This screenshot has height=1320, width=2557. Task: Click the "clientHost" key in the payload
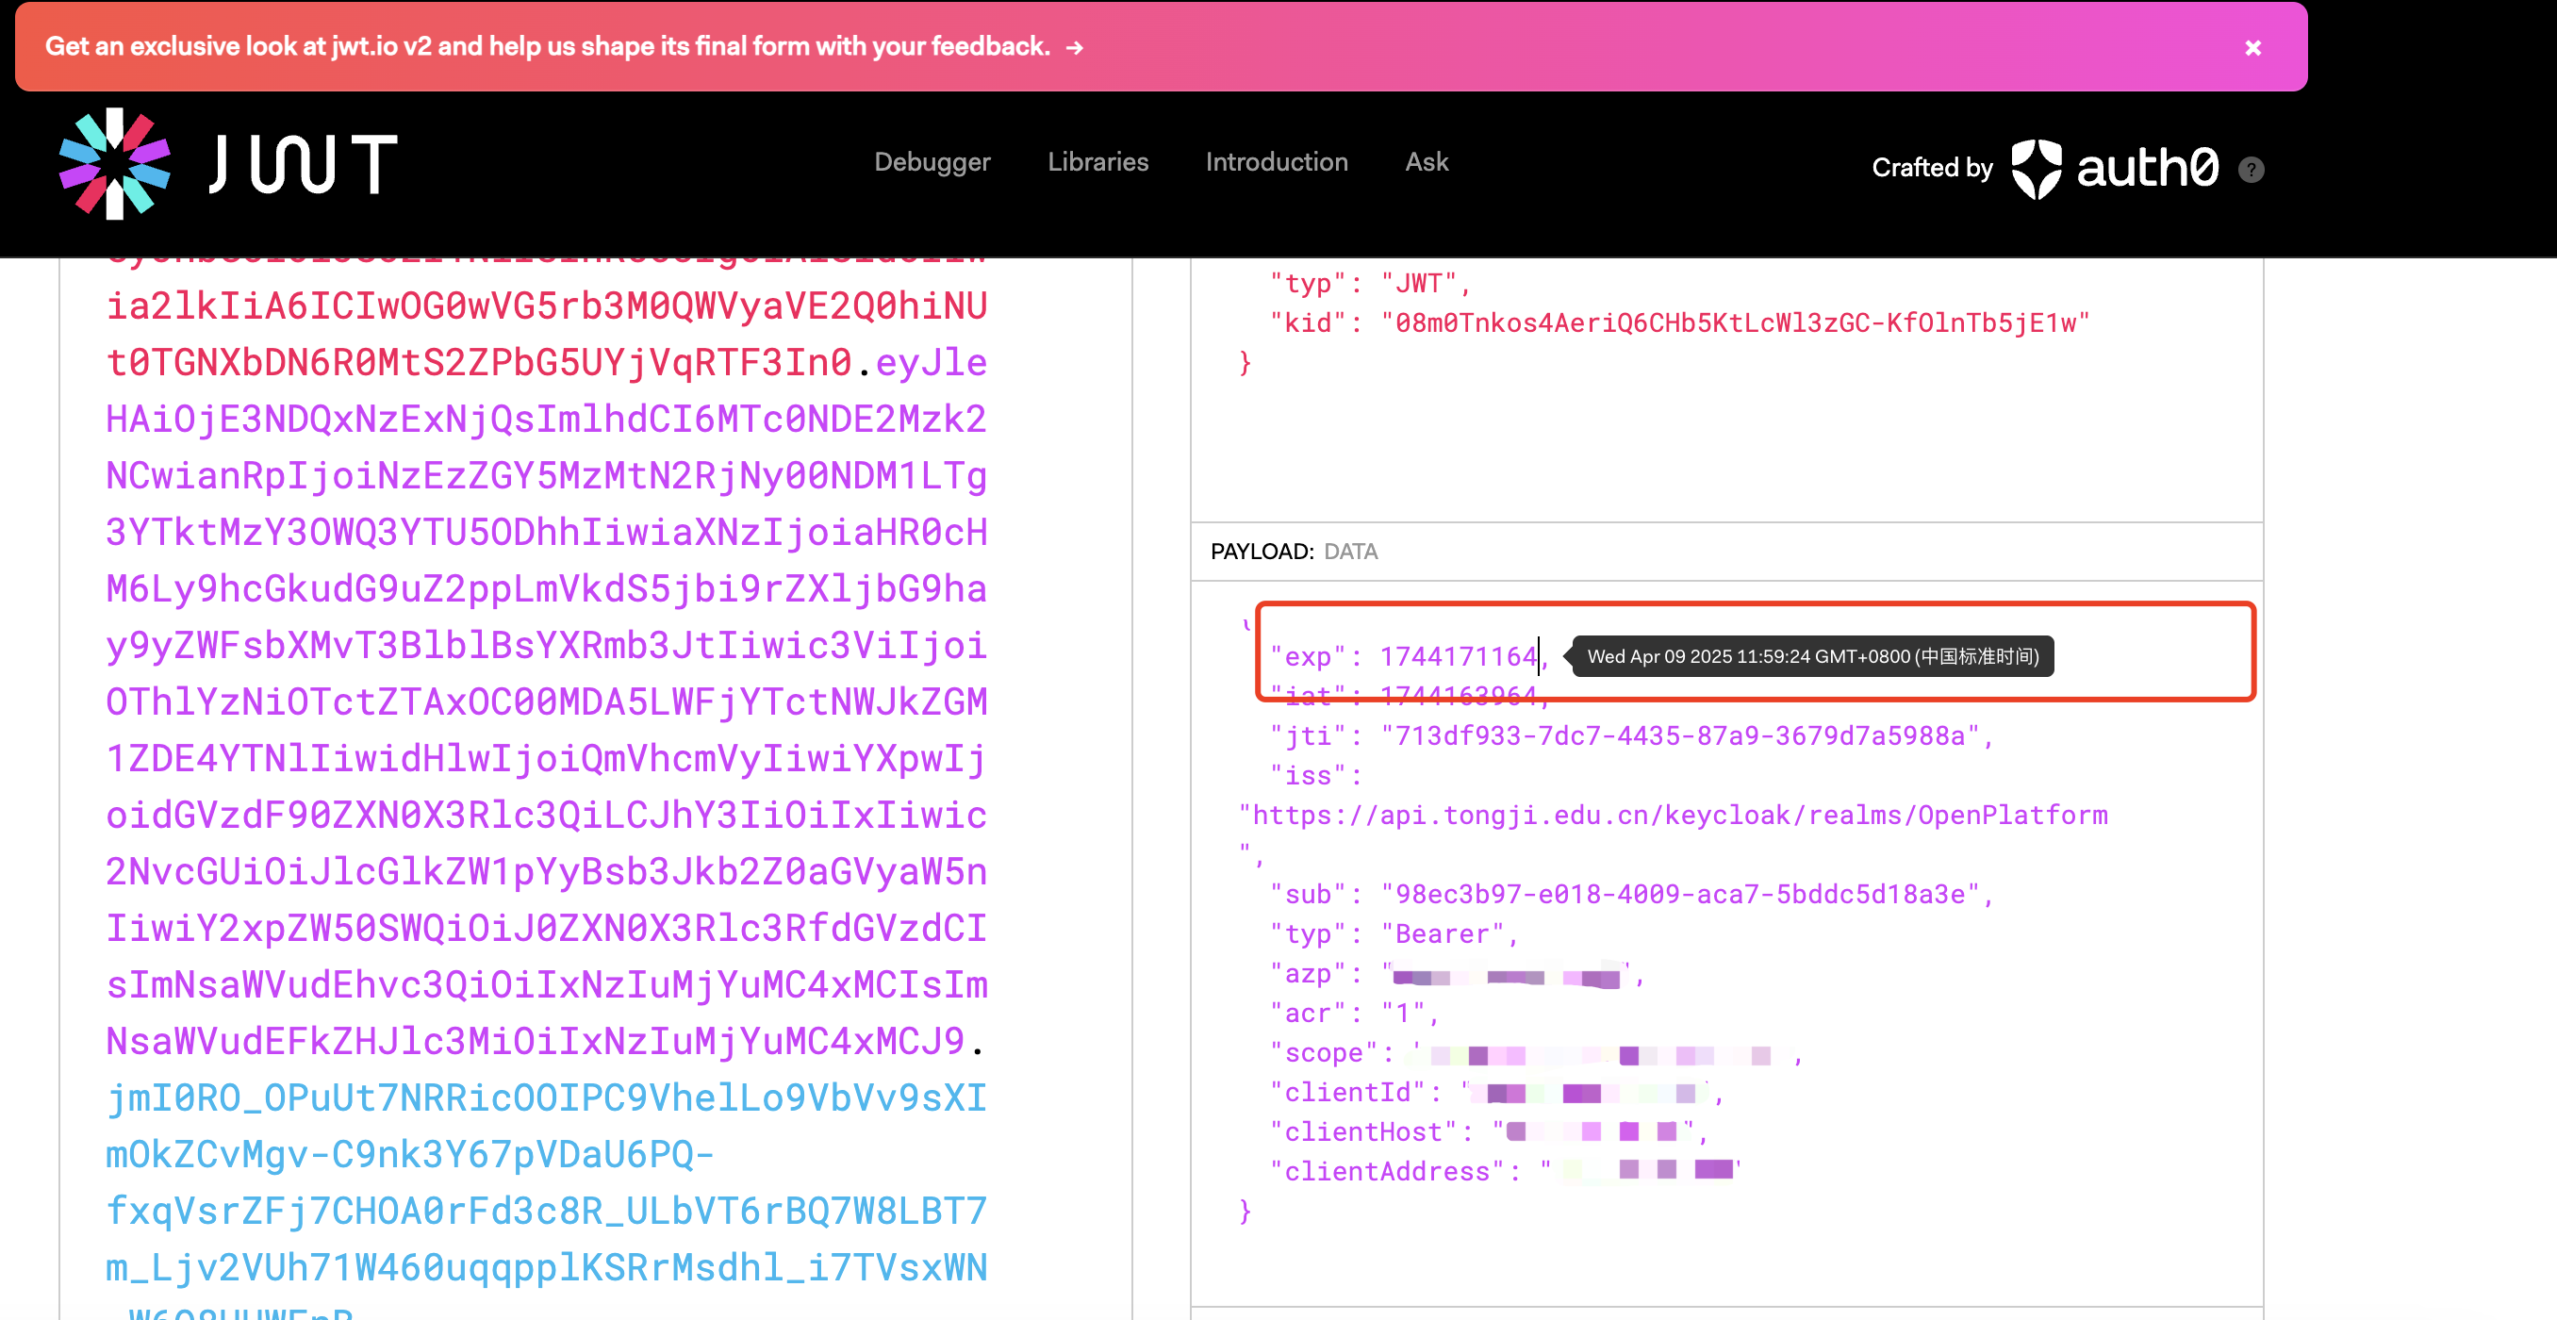(x=1362, y=1132)
